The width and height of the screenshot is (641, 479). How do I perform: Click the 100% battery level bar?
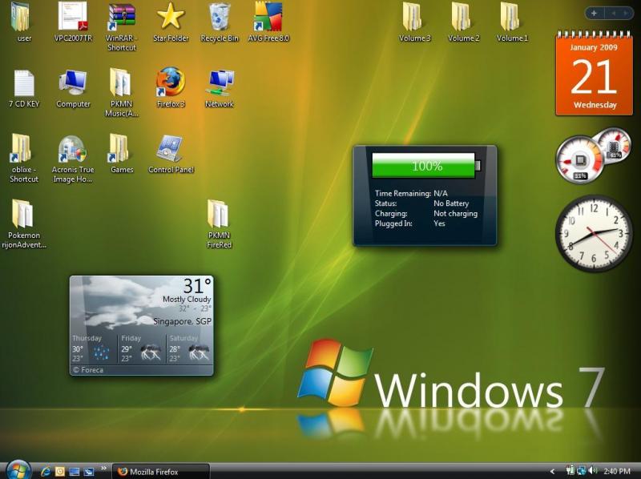click(425, 166)
